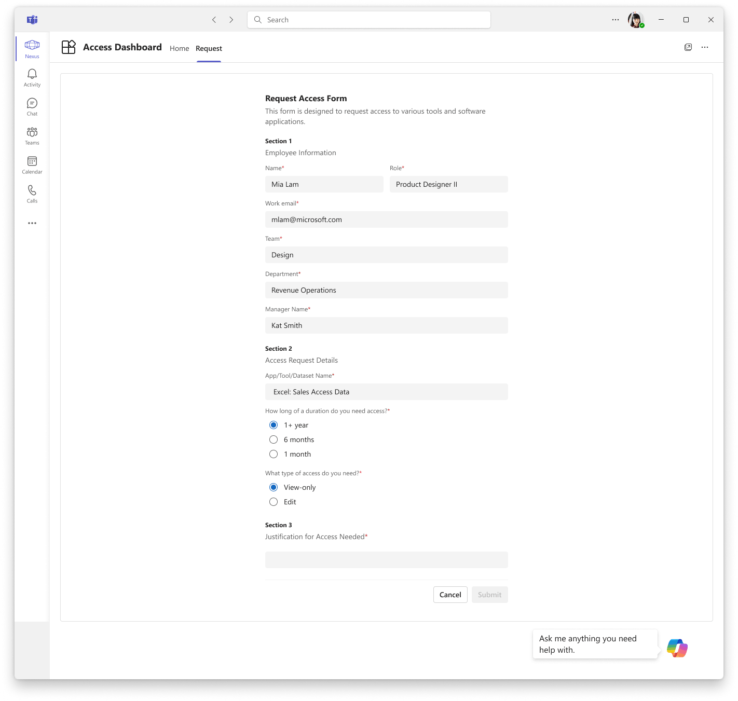738x701 pixels.
Task: Open the Nexus app in sidebar
Action: point(32,49)
